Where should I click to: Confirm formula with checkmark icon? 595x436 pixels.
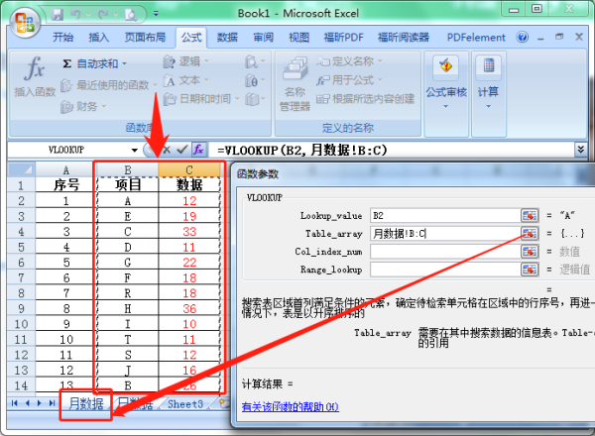click(182, 150)
